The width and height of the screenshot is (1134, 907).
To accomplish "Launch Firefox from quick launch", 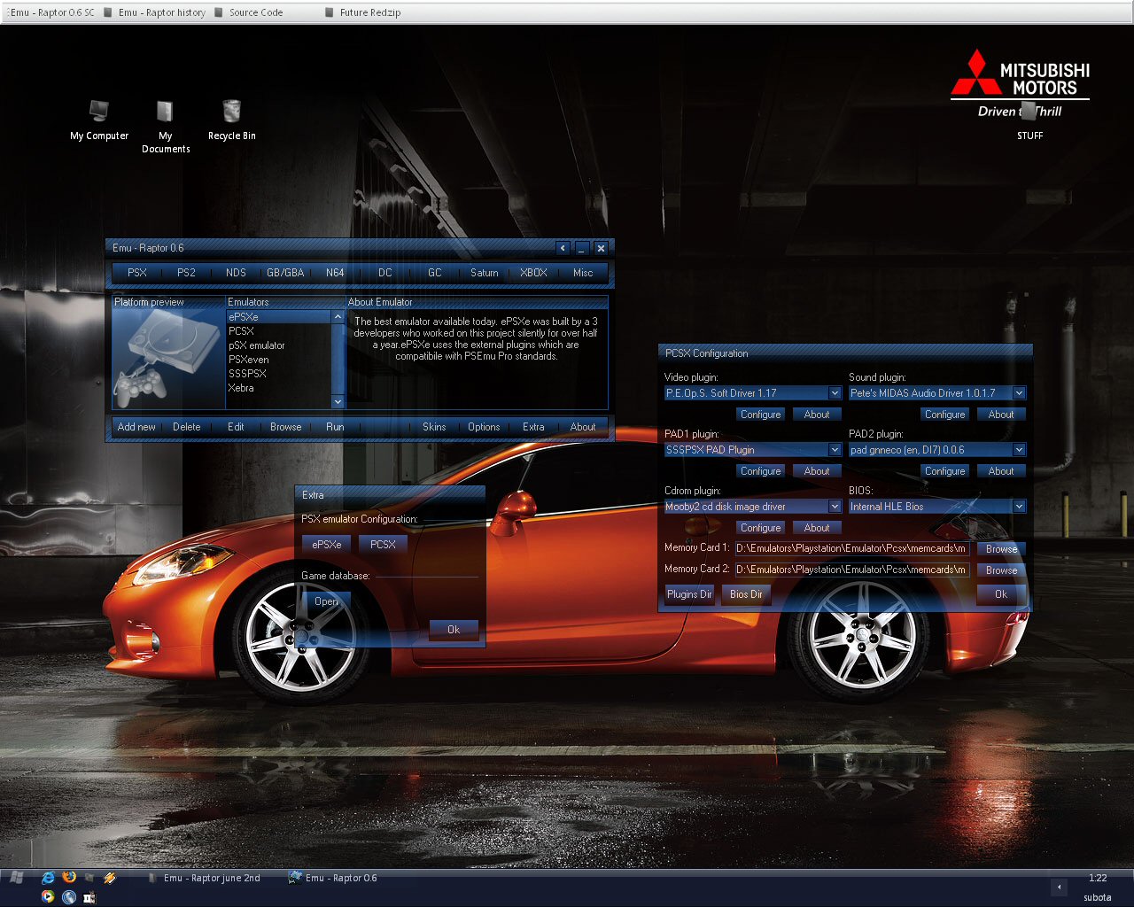I will [x=69, y=877].
